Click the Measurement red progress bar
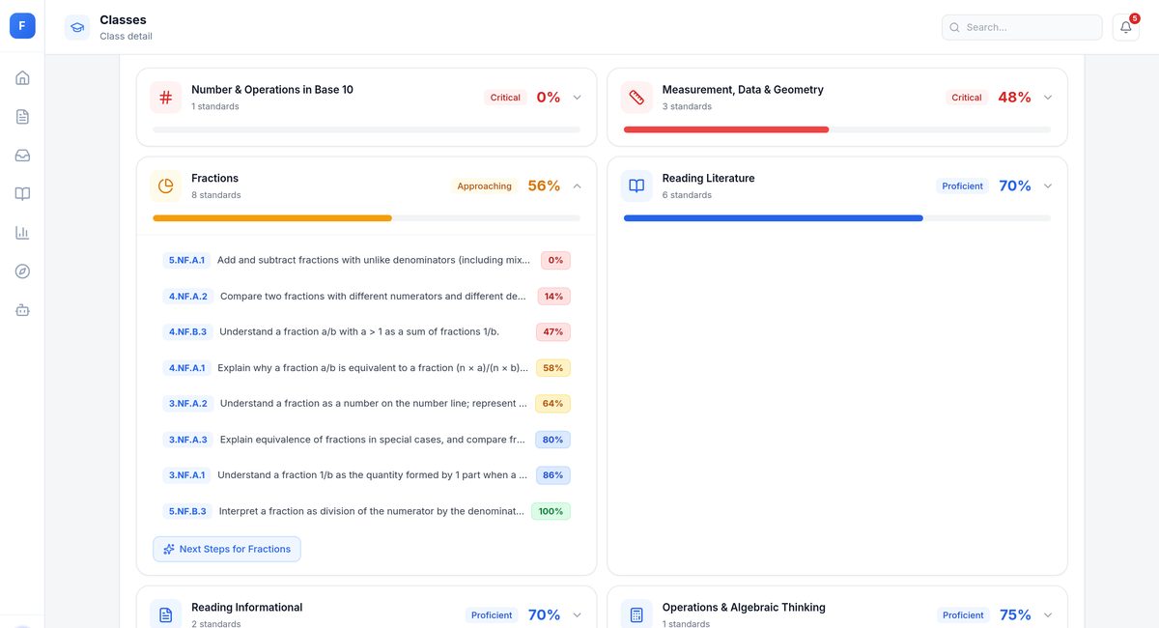Screen dimensions: 1159x628 click(726, 129)
